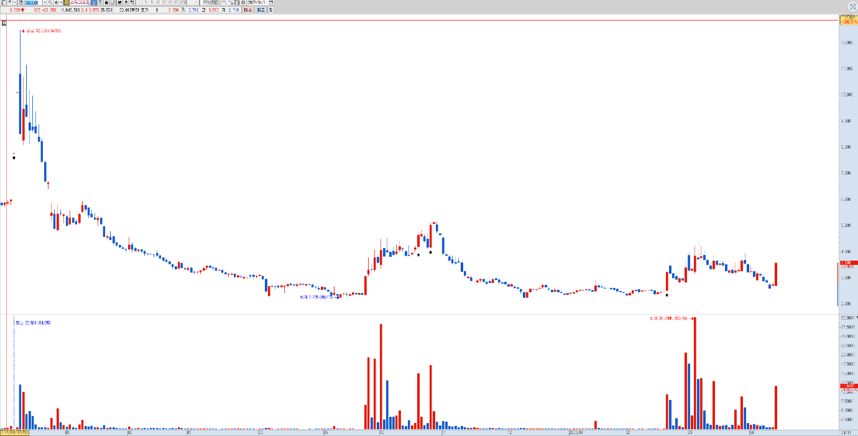Click the 최소 22,924 (04/05) volume label
Viewport: 858px width, 436px height.
click(x=34, y=323)
